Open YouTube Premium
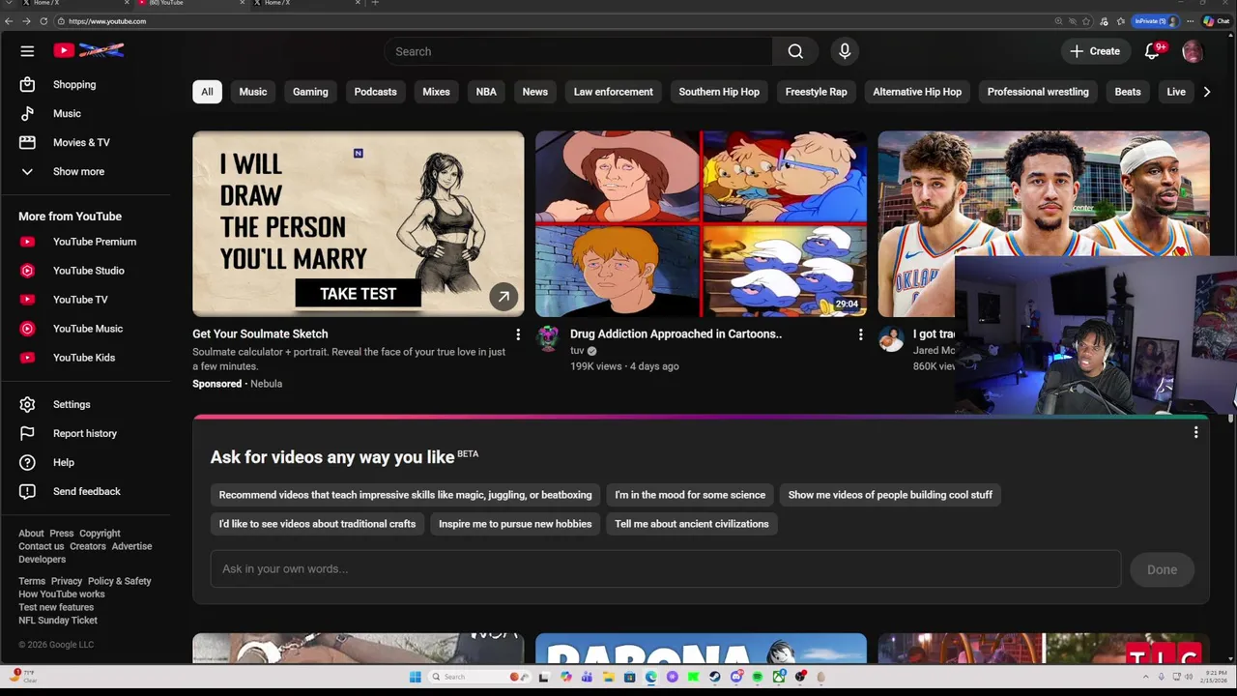The width and height of the screenshot is (1237, 696). click(x=94, y=242)
